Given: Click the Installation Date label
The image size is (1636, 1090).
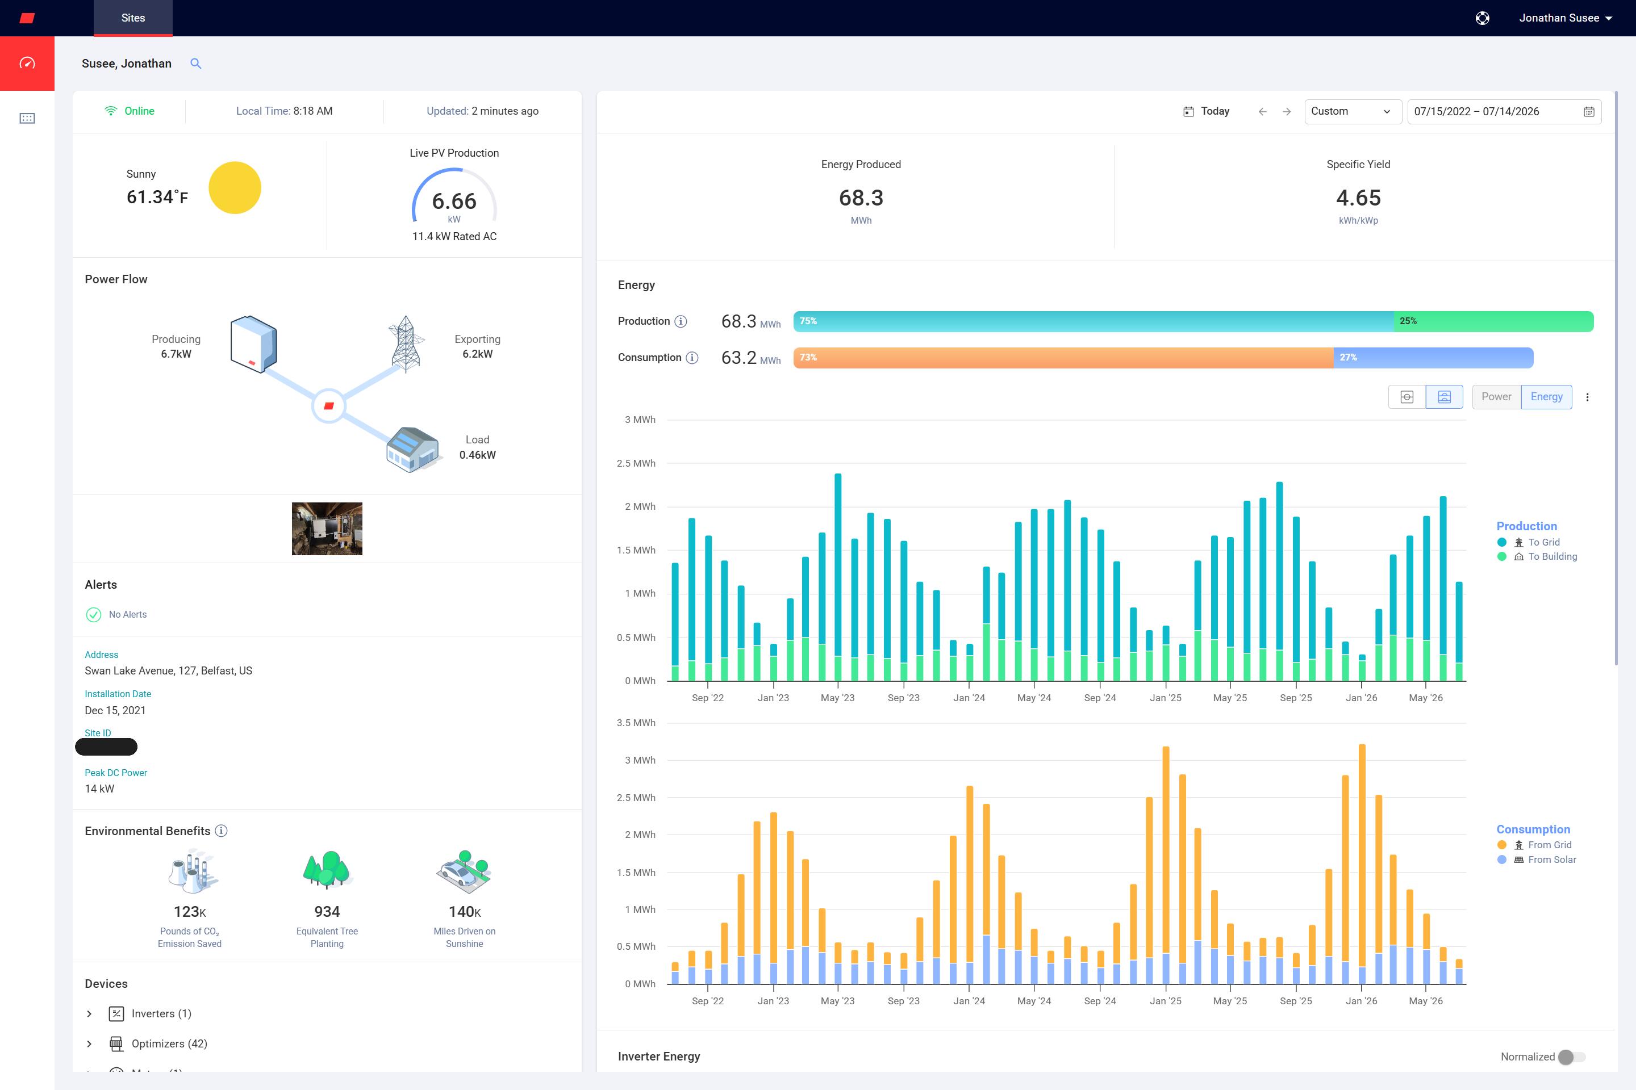Looking at the screenshot, I should coord(118,694).
